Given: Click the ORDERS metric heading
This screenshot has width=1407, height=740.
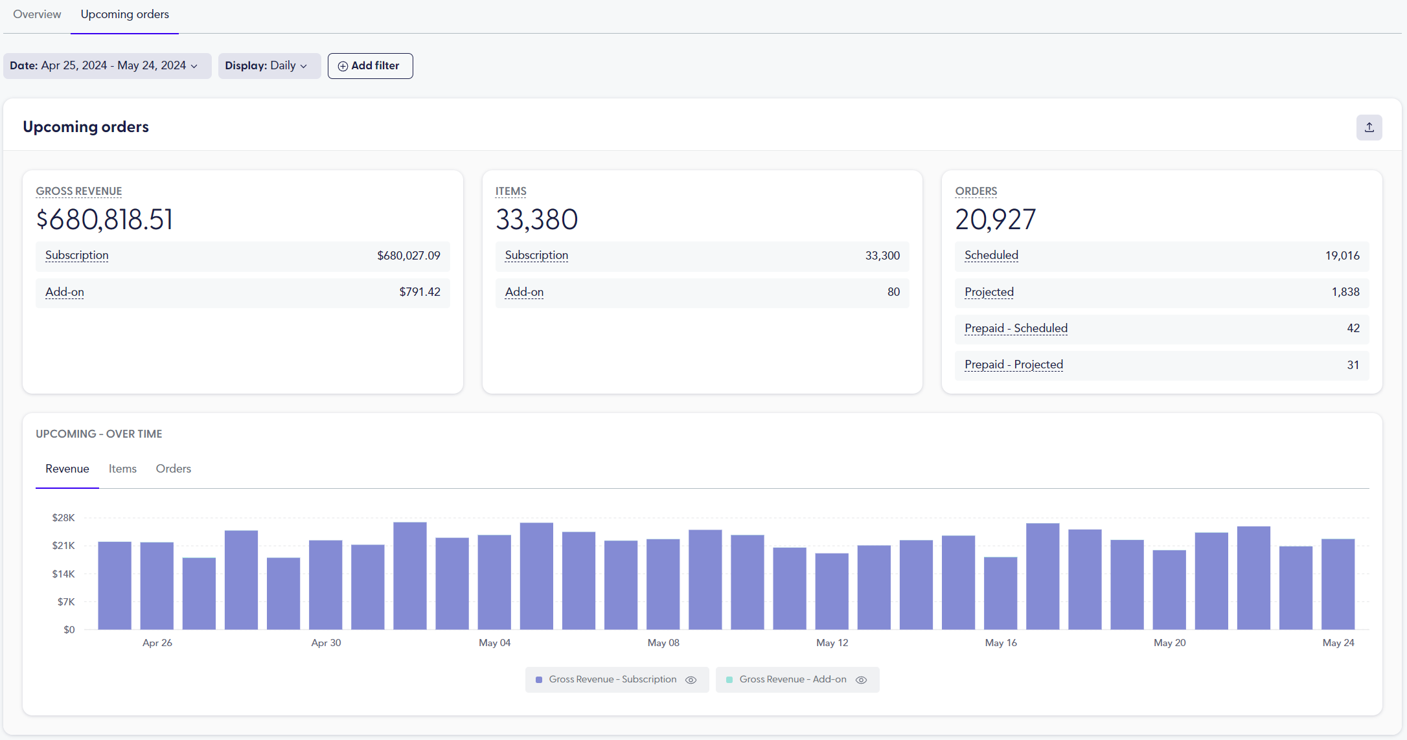Looking at the screenshot, I should tap(976, 191).
